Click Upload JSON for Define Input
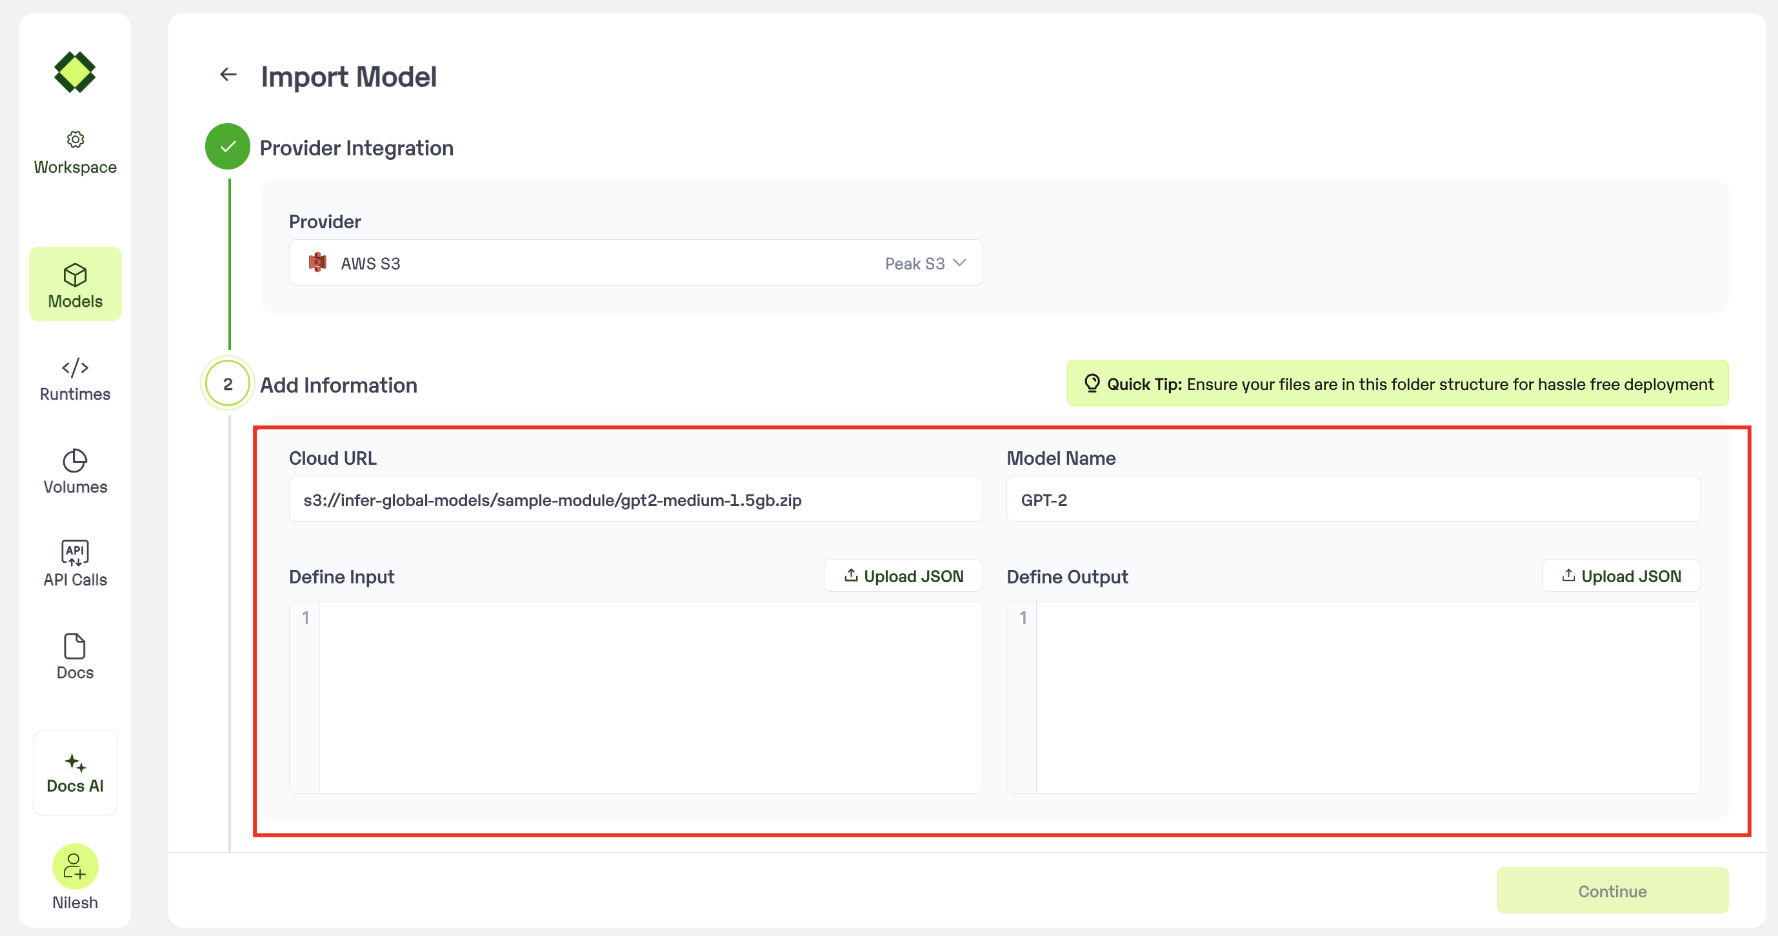 click(903, 576)
